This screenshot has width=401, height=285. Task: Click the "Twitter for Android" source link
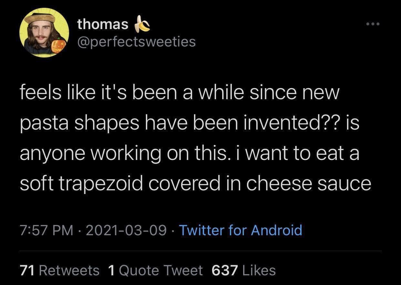point(240,230)
